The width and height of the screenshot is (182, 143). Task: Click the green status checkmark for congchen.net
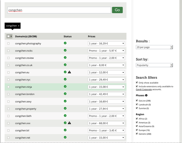(x=65, y=137)
